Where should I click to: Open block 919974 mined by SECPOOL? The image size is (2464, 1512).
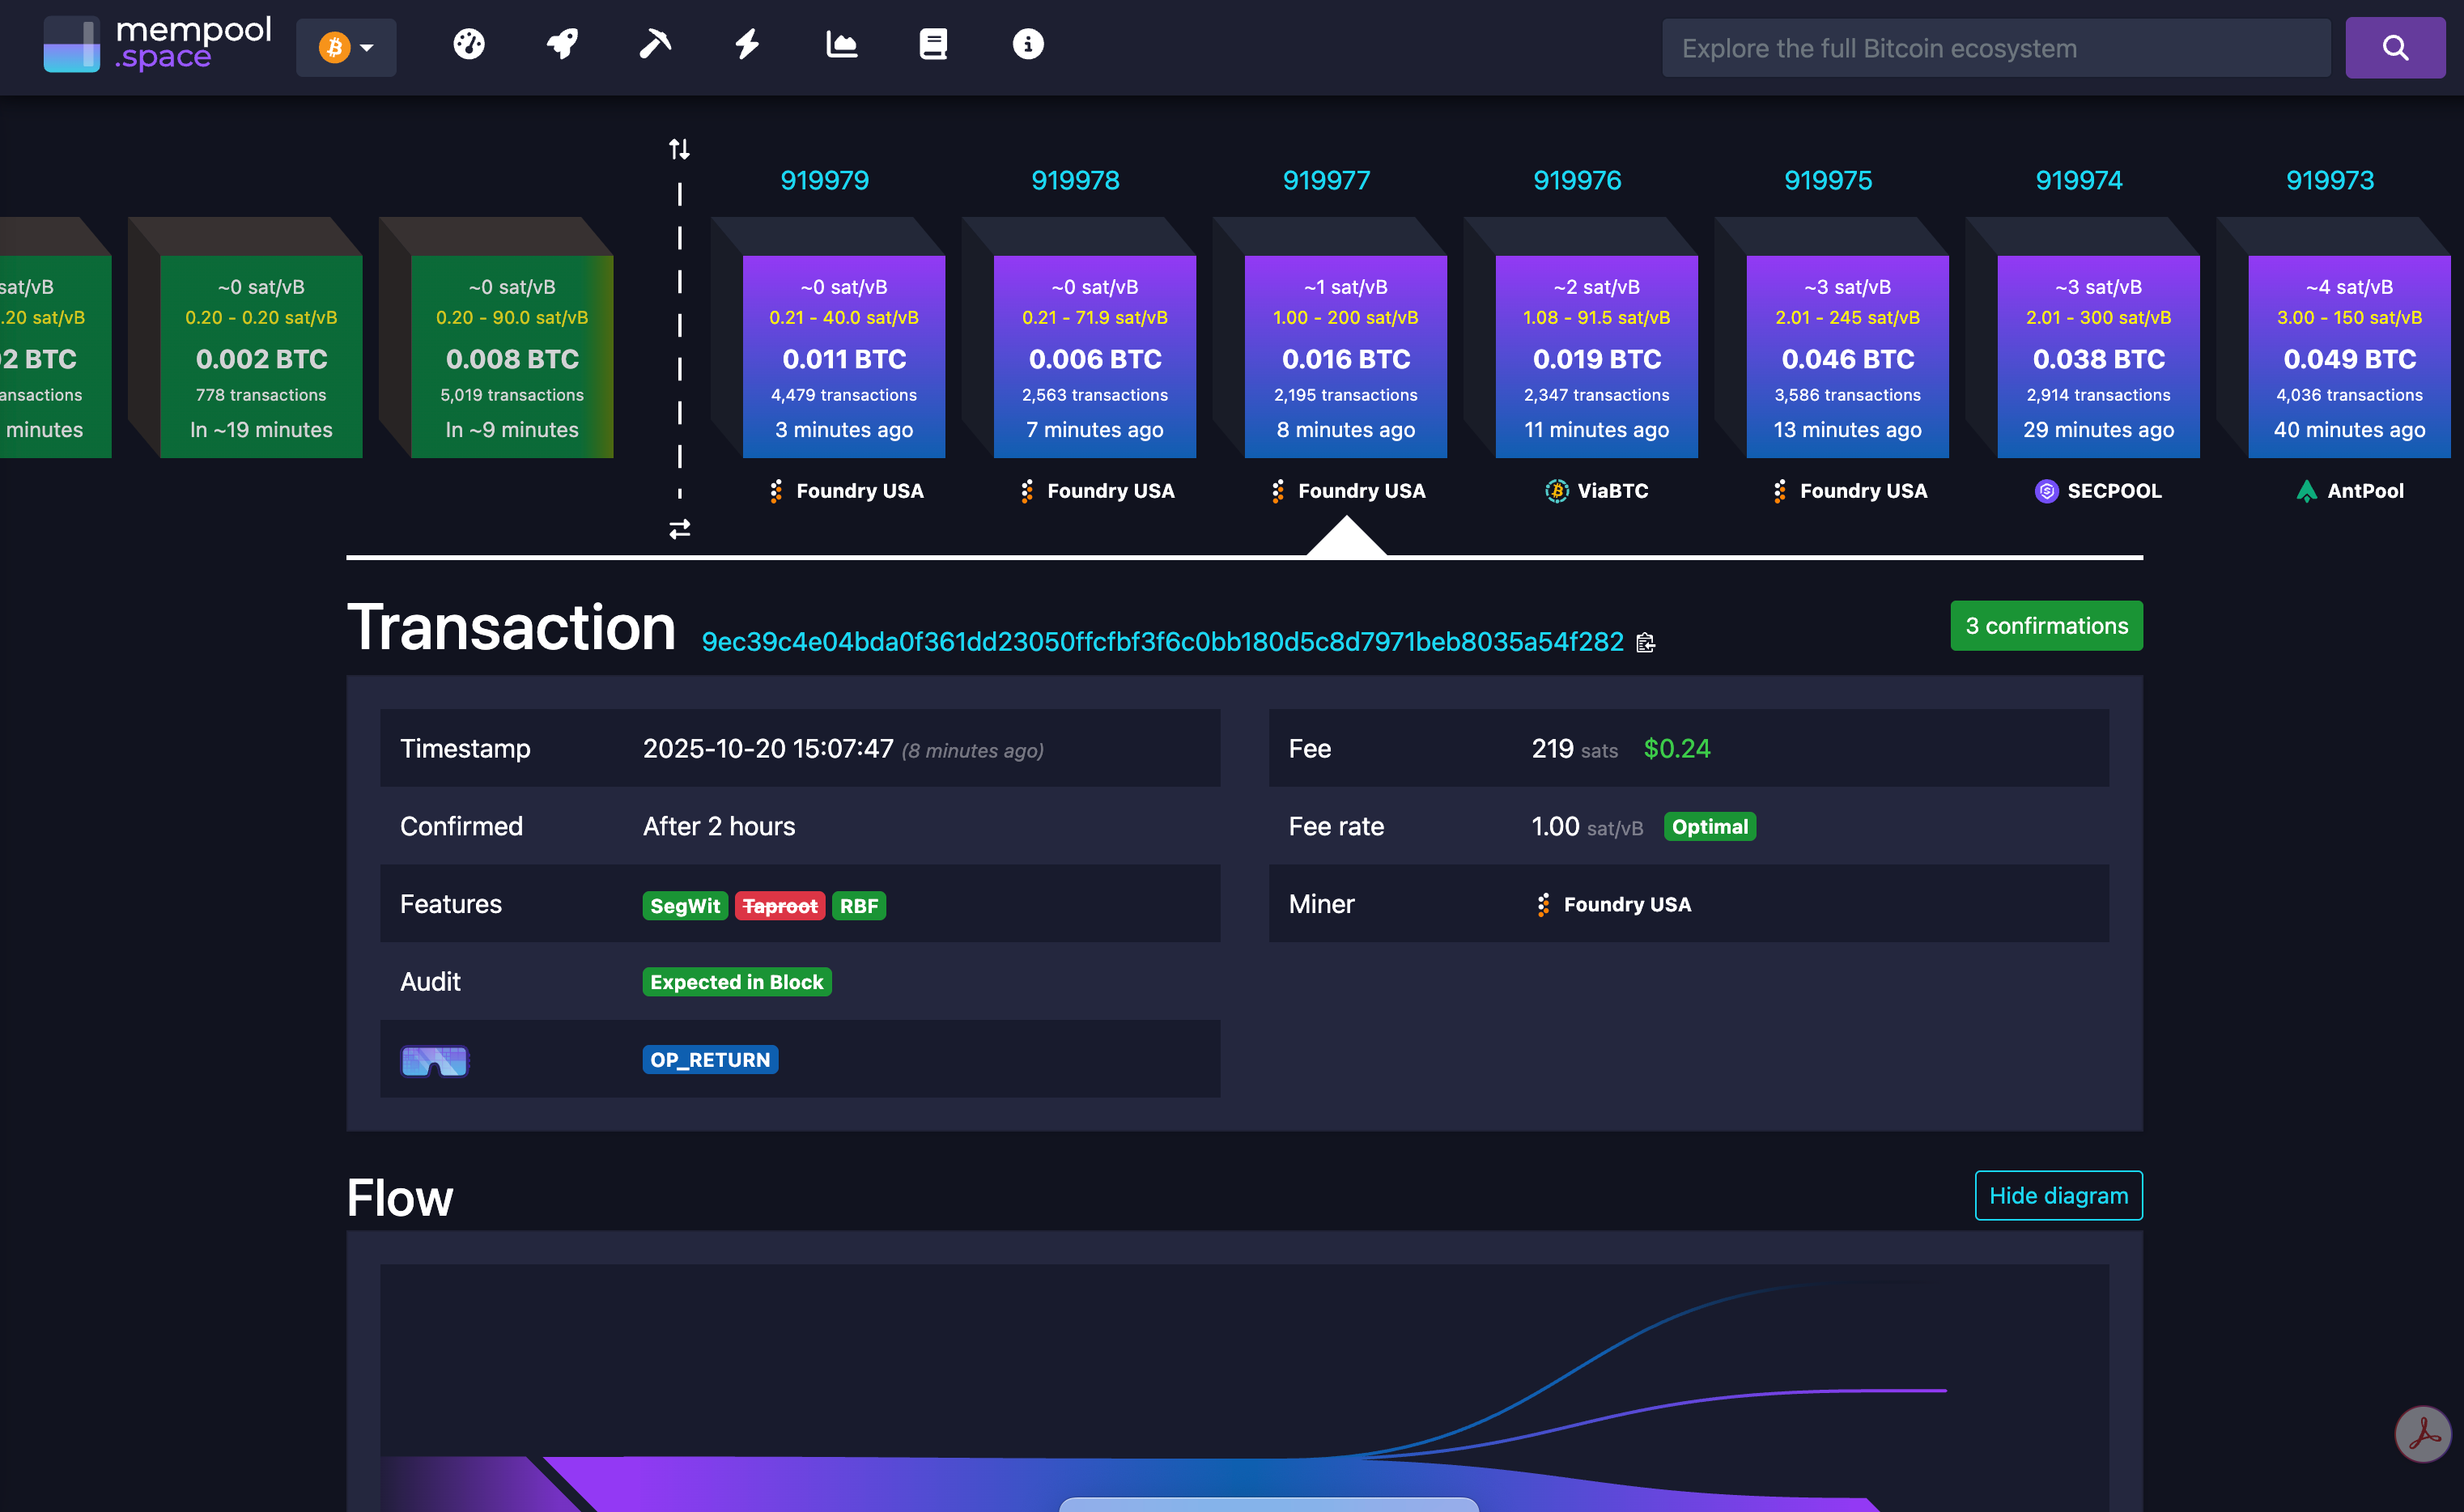point(2097,357)
